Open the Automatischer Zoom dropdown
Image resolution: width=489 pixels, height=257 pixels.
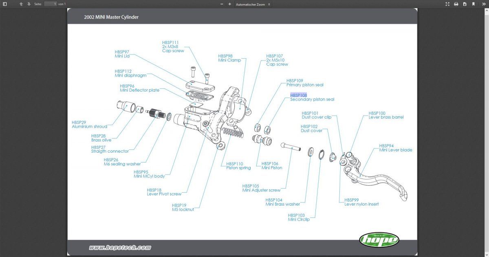click(x=253, y=4)
